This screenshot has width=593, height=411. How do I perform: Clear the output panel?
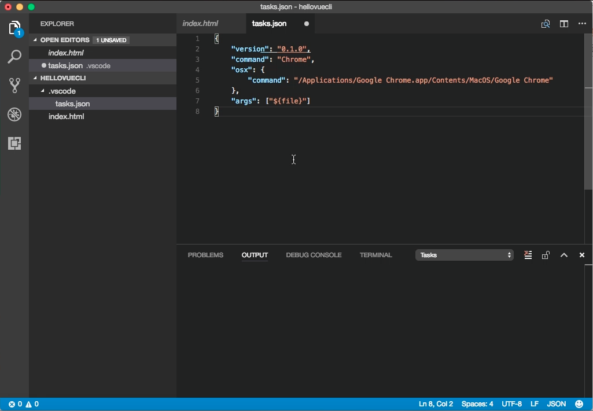pyautogui.click(x=528, y=255)
